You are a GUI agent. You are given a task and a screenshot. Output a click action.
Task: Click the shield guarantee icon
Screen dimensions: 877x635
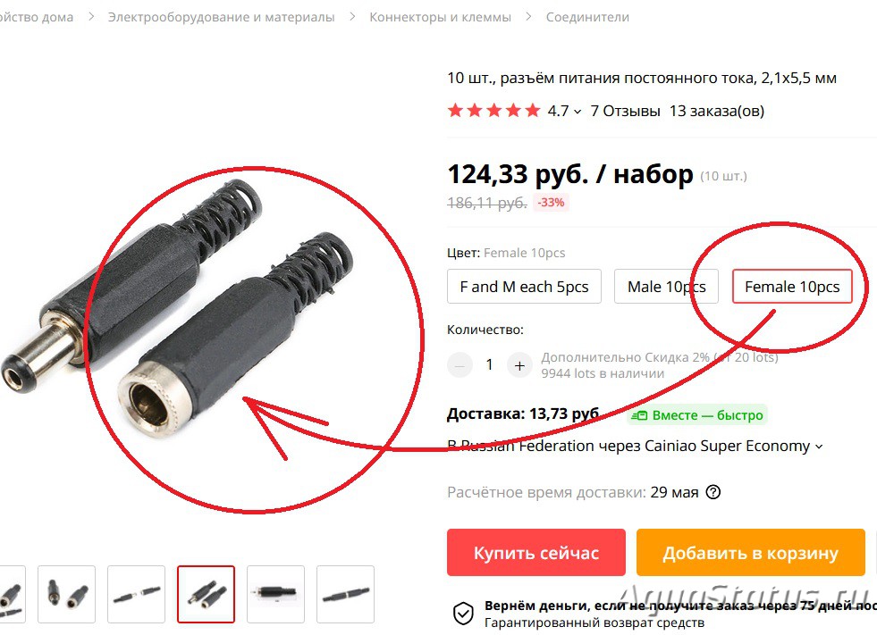pos(463,614)
